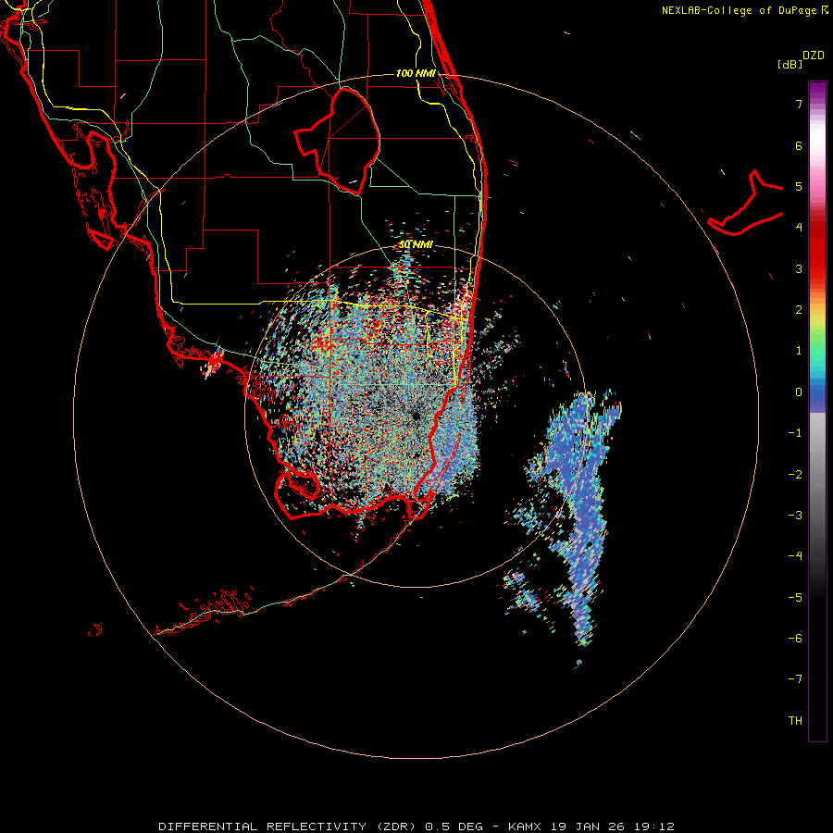833x833 pixels.
Task: Click the 50 NMI range ring label
Action: [416, 244]
